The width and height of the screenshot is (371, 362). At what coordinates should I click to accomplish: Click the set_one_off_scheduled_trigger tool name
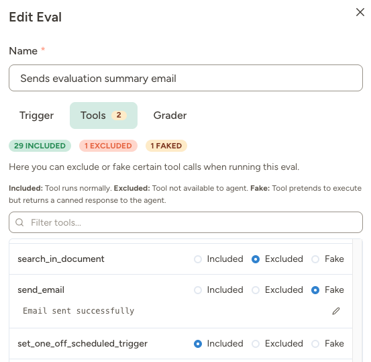(x=83, y=343)
